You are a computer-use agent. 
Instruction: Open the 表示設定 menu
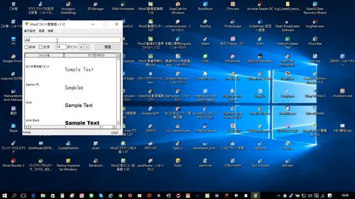29,31
